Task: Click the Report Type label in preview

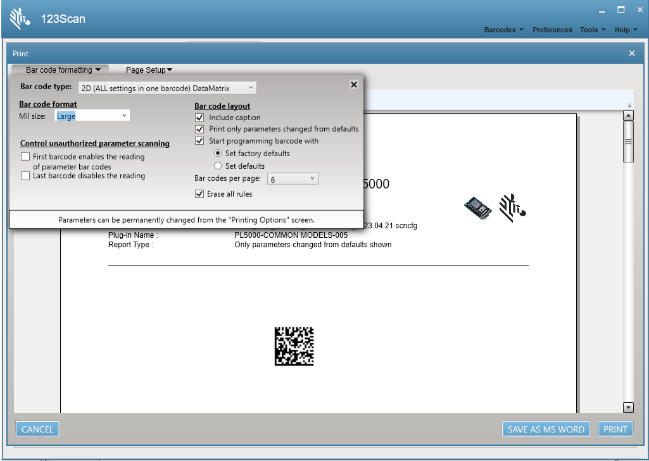Action: point(131,245)
